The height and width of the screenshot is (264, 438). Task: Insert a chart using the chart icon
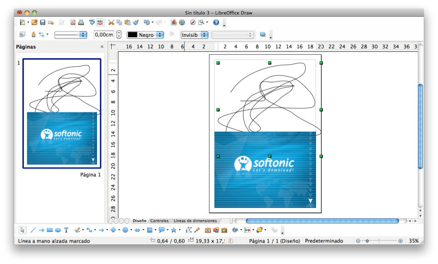pos(174,22)
